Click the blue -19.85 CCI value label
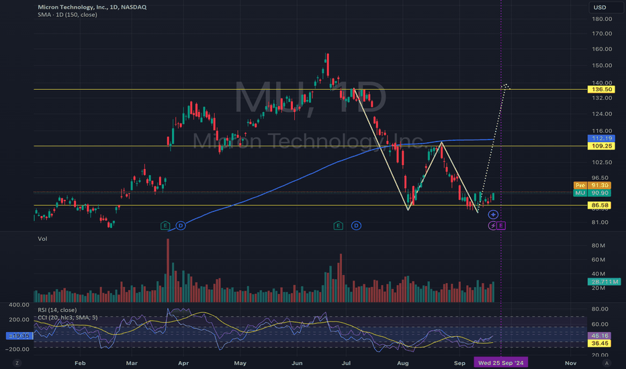 19,336
